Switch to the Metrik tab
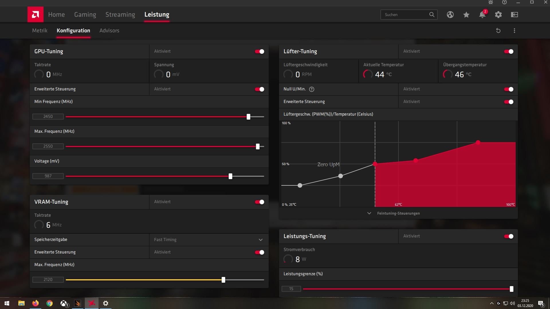This screenshot has width=550, height=309. [40, 31]
